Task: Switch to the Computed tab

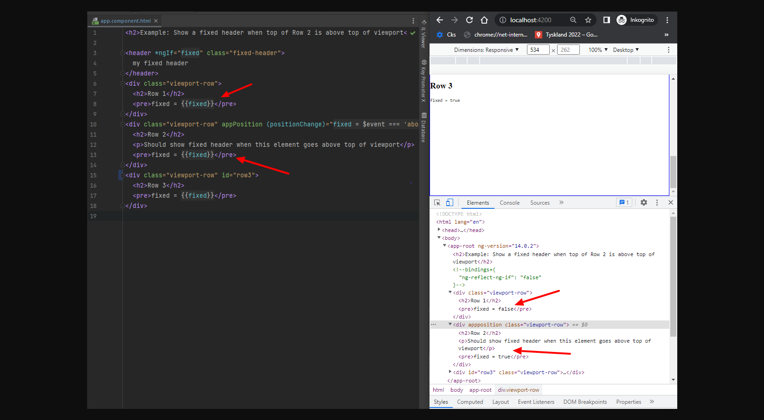Action: (470, 402)
